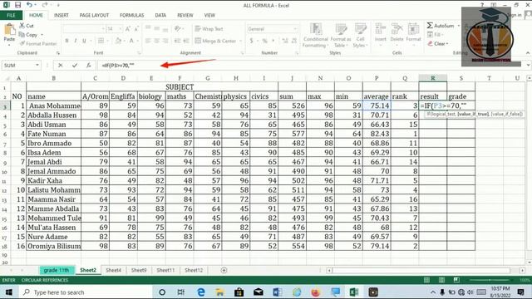The width and height of the screenshot is (532, 299).
Task: Click the Save icon in quick access toolbar
Action: coord(17,5)
